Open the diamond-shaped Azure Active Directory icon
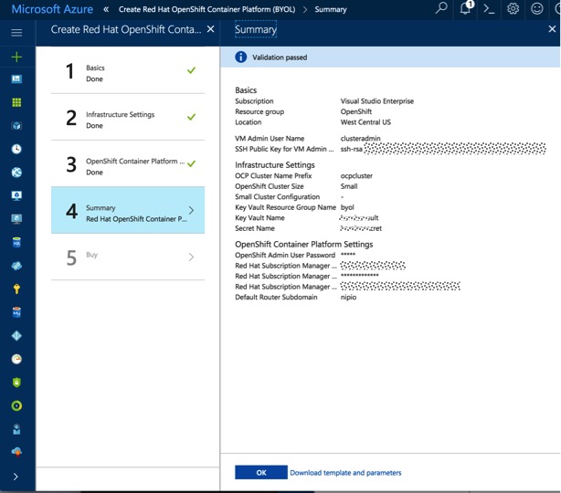The image size is (561, 493). tap(16, 336)
